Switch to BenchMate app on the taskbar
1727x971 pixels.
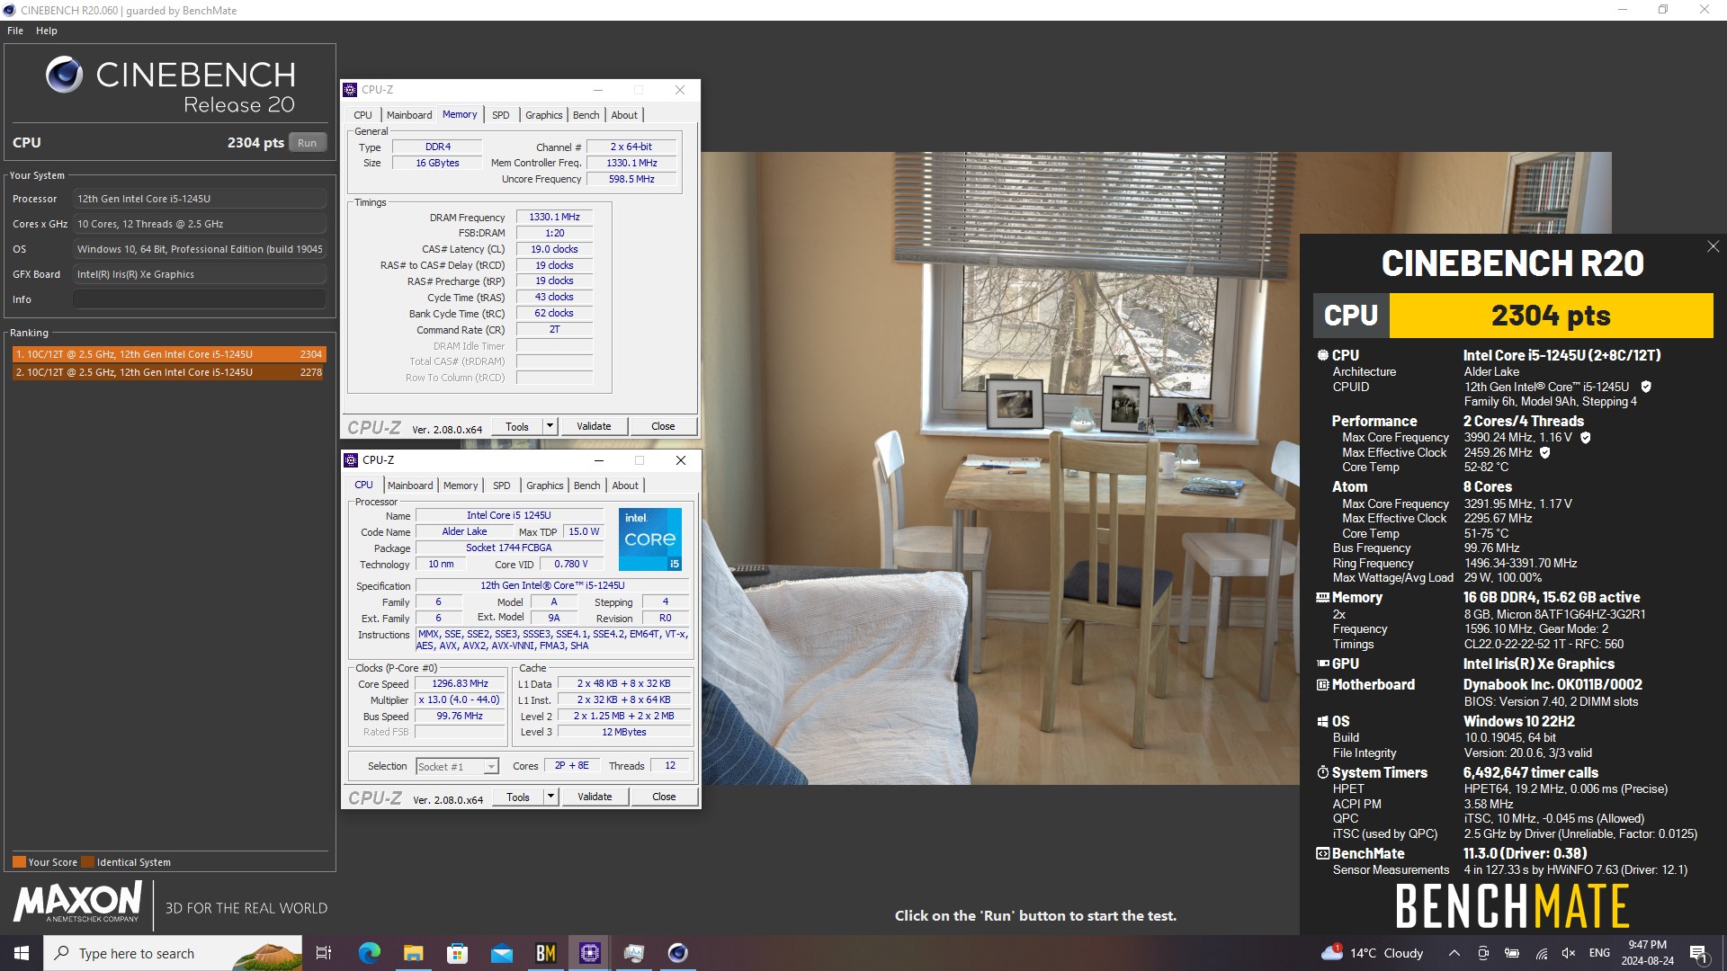545,953
